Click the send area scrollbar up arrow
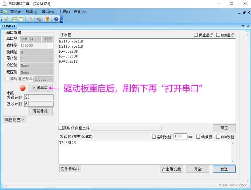The width and height of the screenshot is (251, 190). coord(233,143)
